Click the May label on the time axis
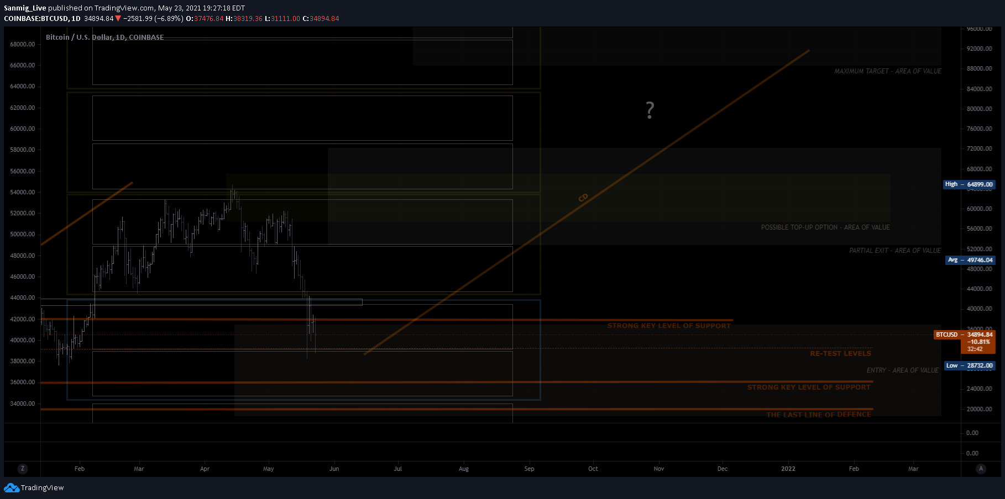 pos(269,469)
